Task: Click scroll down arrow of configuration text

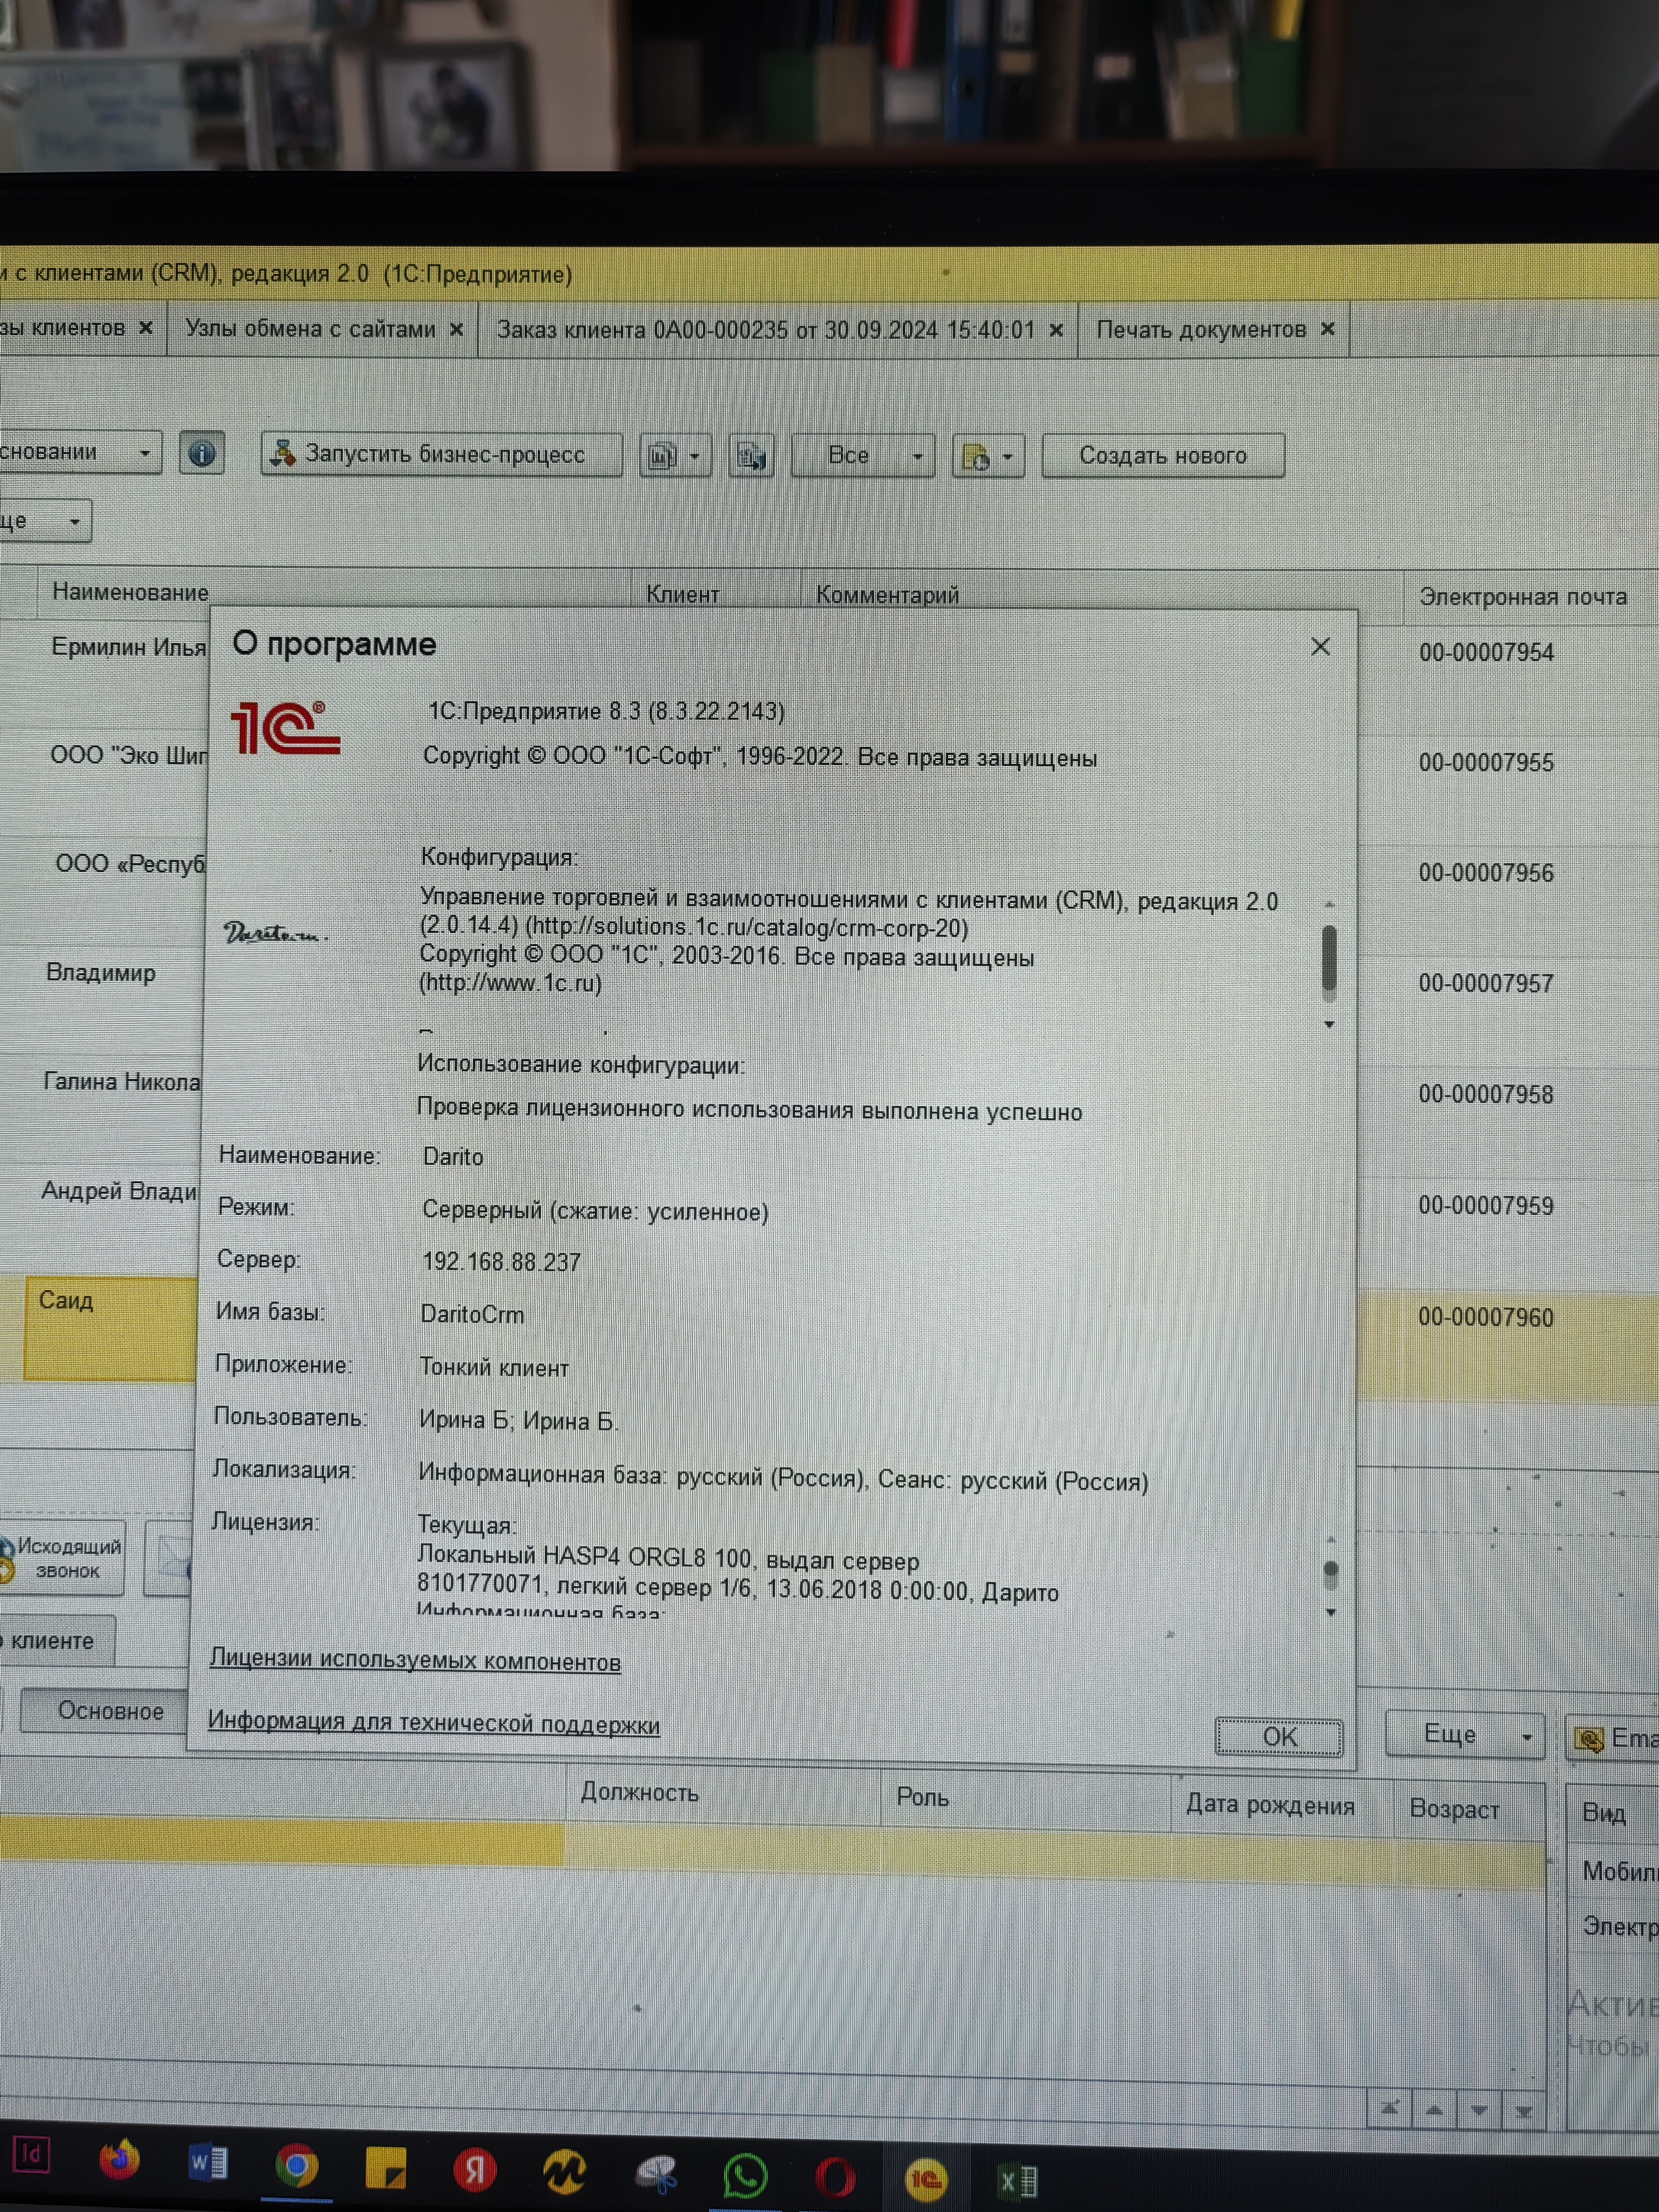Action: tap(1329, 1024)
